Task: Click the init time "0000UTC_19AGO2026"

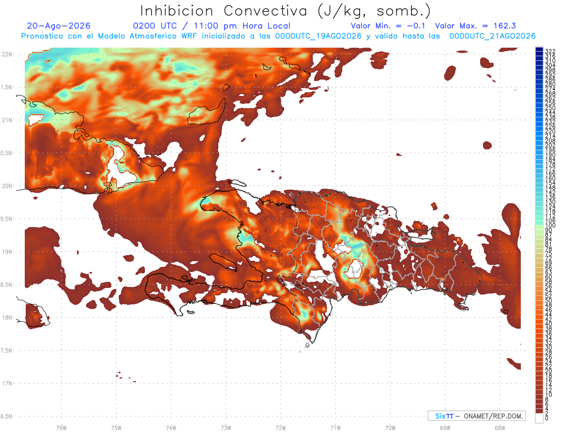Action: pos(318,36)
